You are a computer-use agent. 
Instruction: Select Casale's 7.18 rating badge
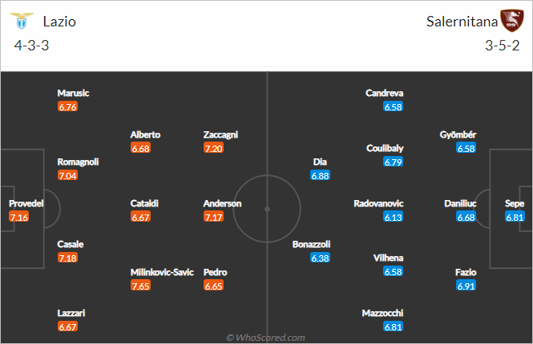pyautogui.click(x=67, y=258)
